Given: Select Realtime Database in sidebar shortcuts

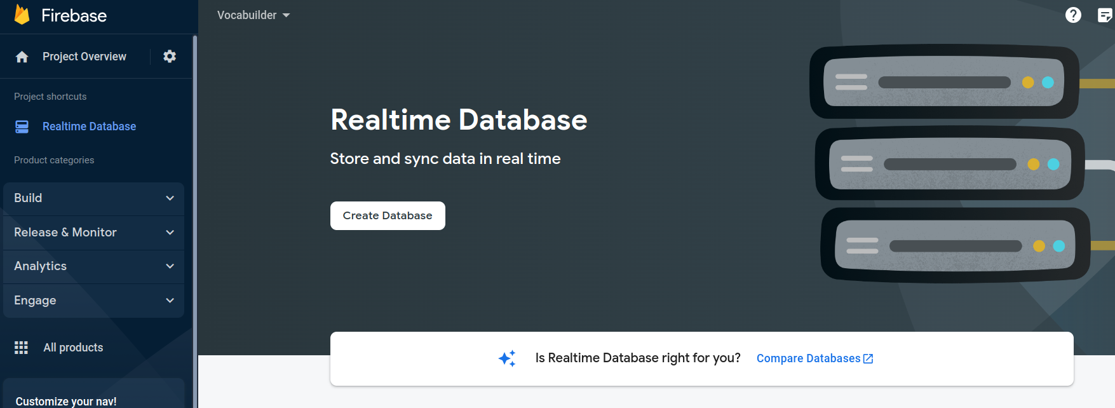Looking at the screenshot, I should (90, 126).
